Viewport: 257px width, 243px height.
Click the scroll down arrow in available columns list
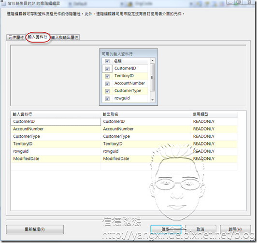coord(153,100)
